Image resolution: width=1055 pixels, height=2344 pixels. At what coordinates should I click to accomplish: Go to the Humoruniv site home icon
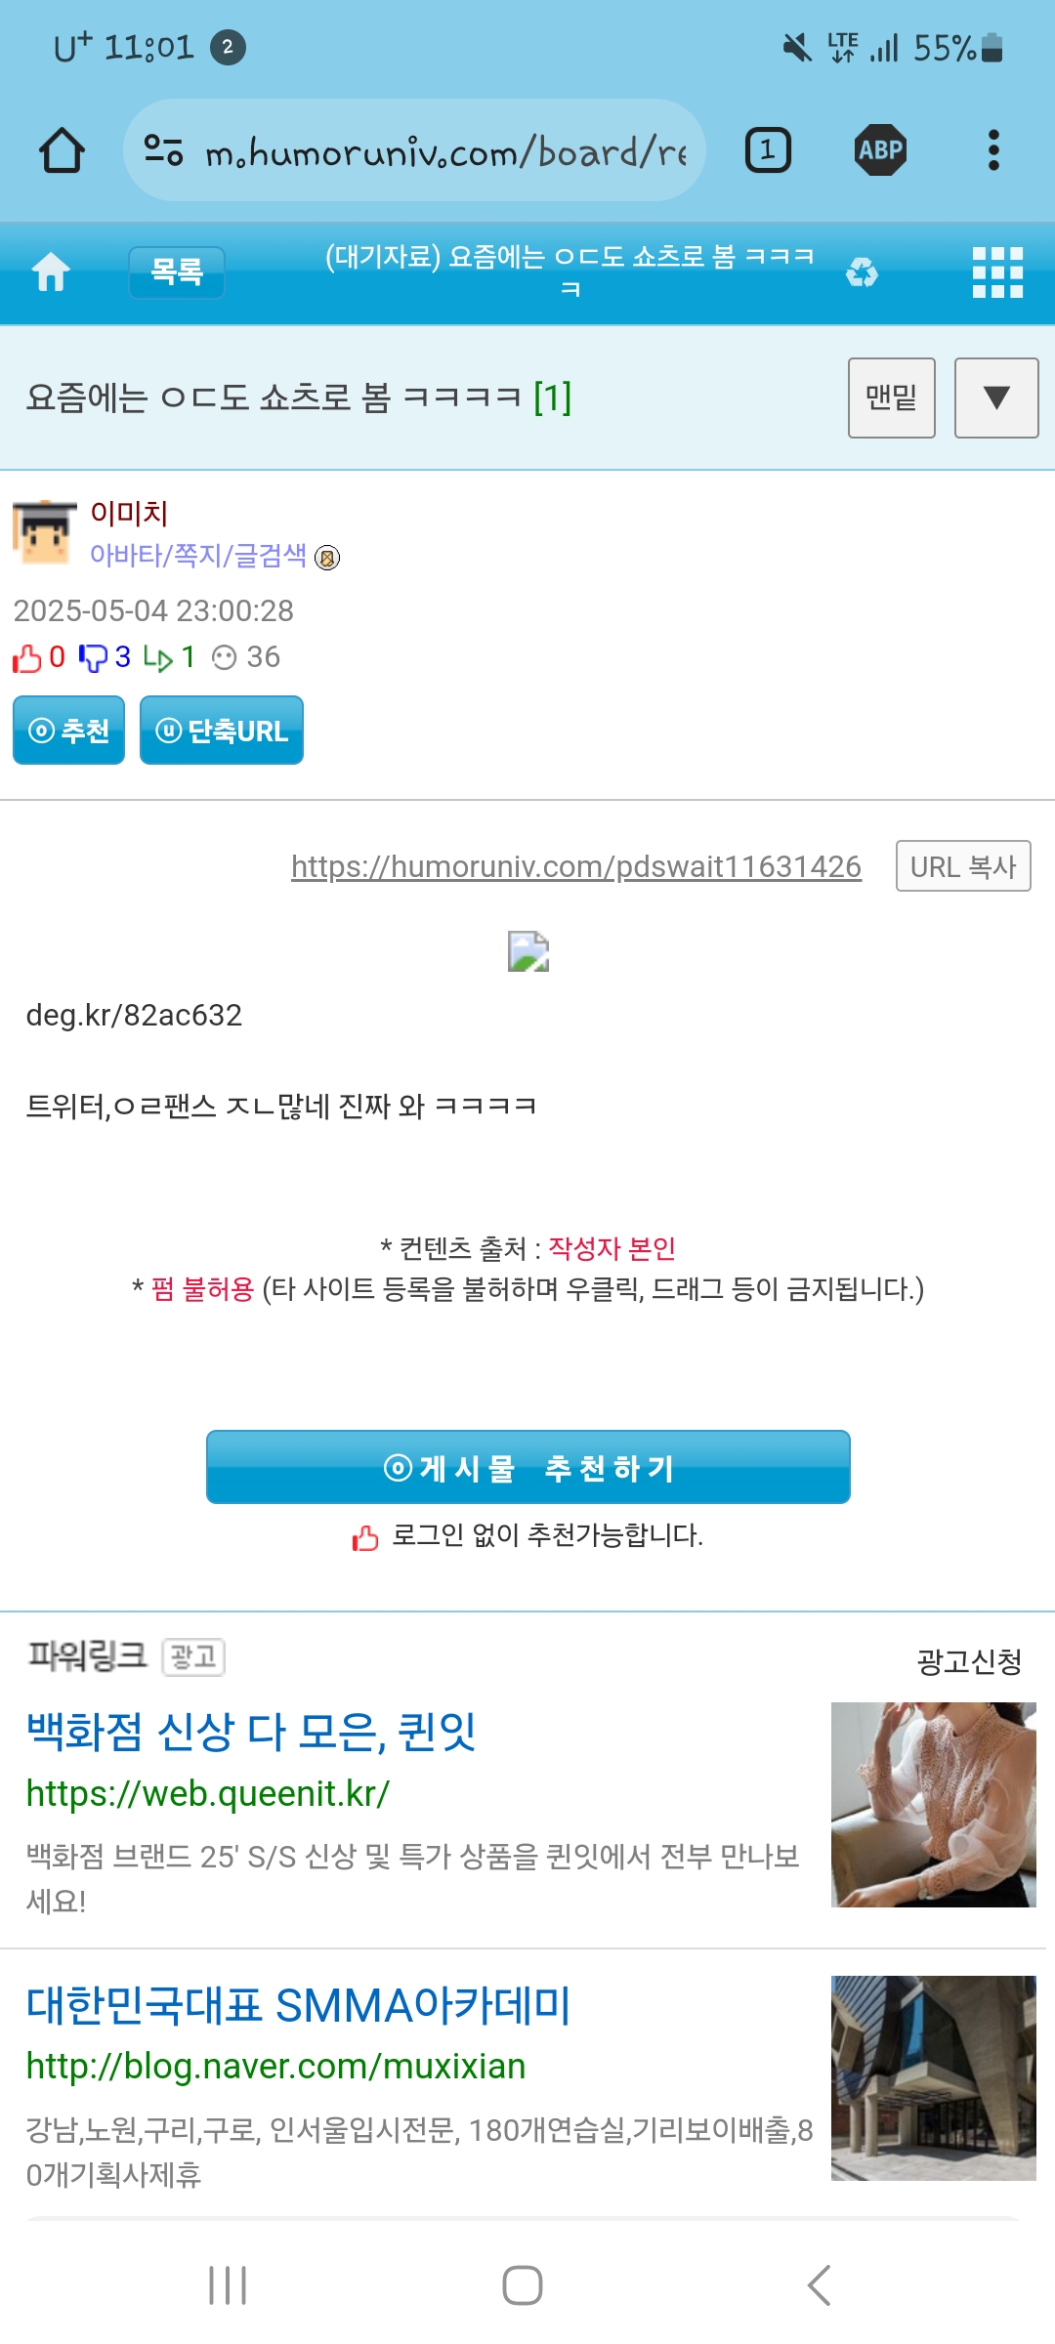52,272
